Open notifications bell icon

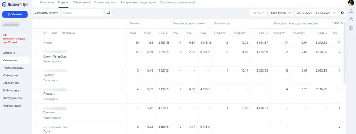(351, 11)
